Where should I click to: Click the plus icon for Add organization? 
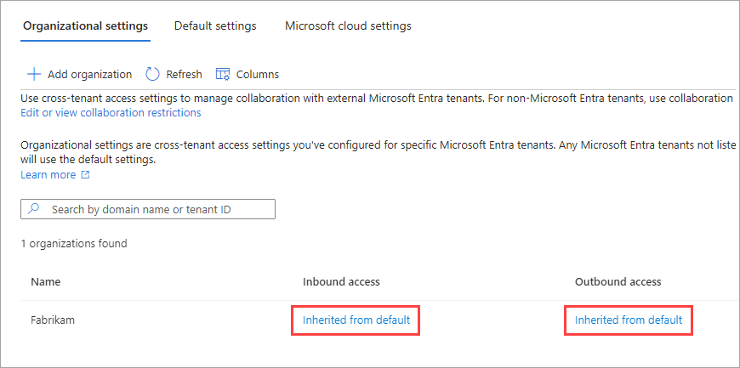click(34, 75)
